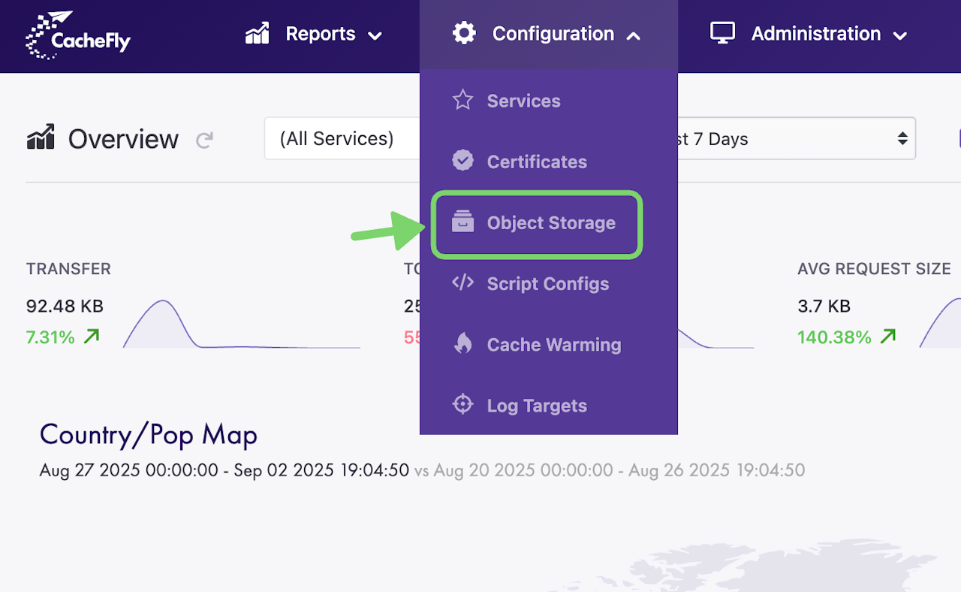This screenshot has height=592, width=961.
Task: Click the Reports chart icon
Action: 258,34
